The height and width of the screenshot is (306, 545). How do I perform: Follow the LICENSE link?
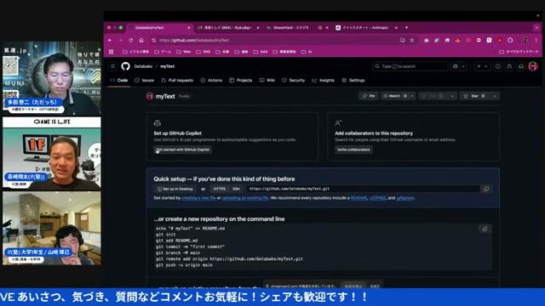[377, 198]
